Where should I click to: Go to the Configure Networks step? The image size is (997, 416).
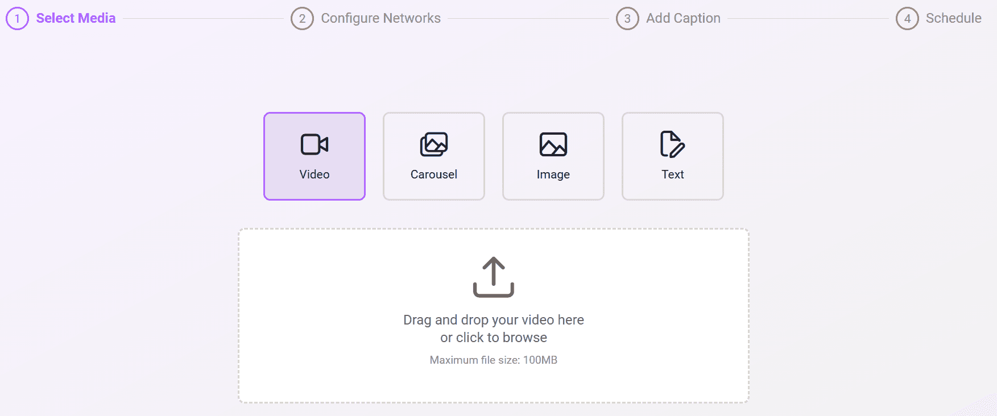(380, 18)
